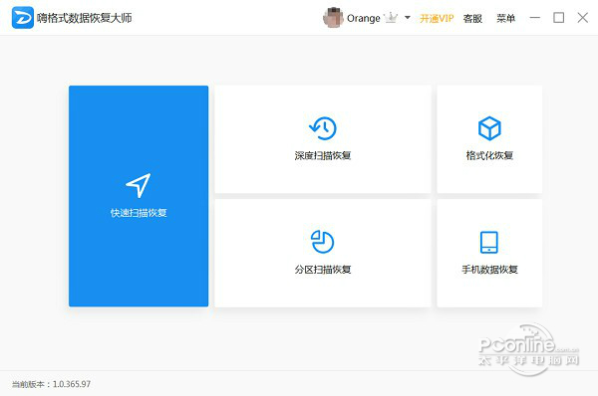Screen dimensions: 598x396
Task: Select the 分区扫描恢复 label
Action: pos(323,270)
